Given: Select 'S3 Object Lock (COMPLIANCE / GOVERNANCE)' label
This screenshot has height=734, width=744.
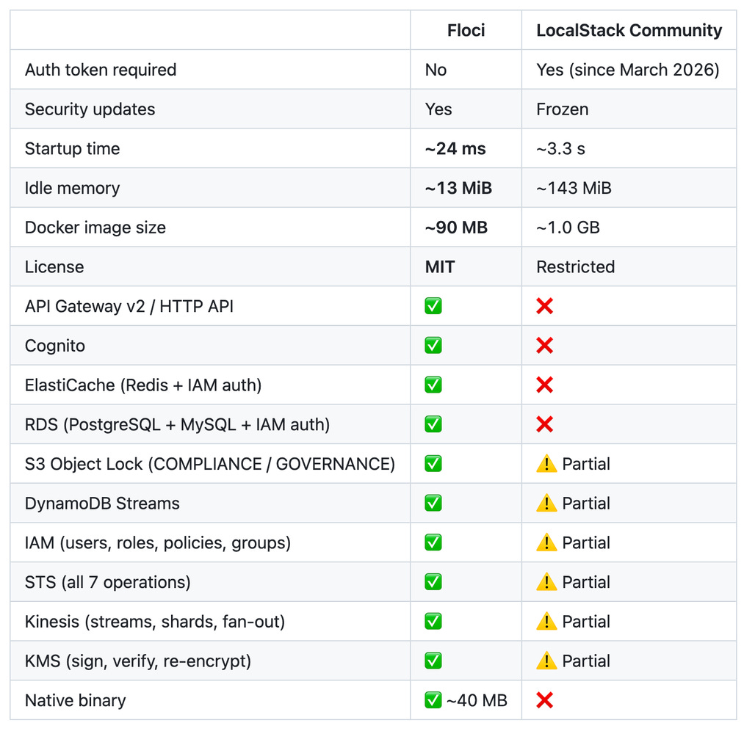Looking at the screenshot, I should click(x=210, y=463).
